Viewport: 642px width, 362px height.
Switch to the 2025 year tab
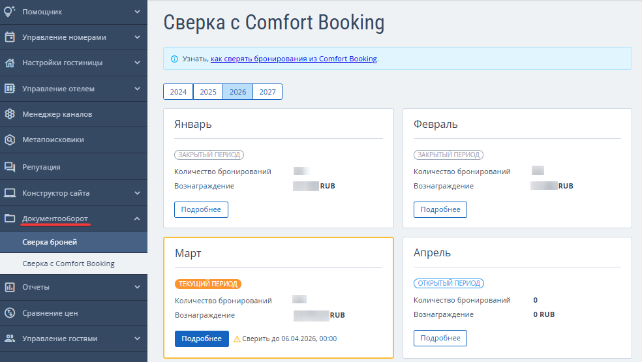pyautogui.click(x=208, y=92)
